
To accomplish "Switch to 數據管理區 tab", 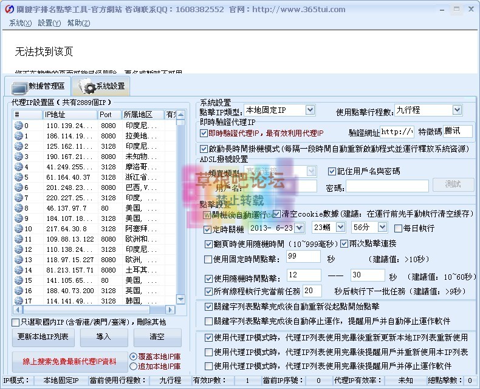I will [x=38, y=87].
